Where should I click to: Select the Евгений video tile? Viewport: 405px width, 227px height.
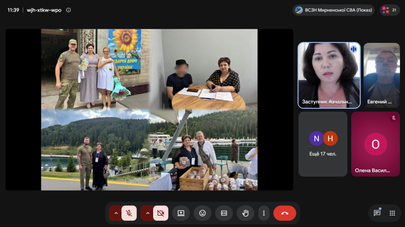[x=382, y=75]
